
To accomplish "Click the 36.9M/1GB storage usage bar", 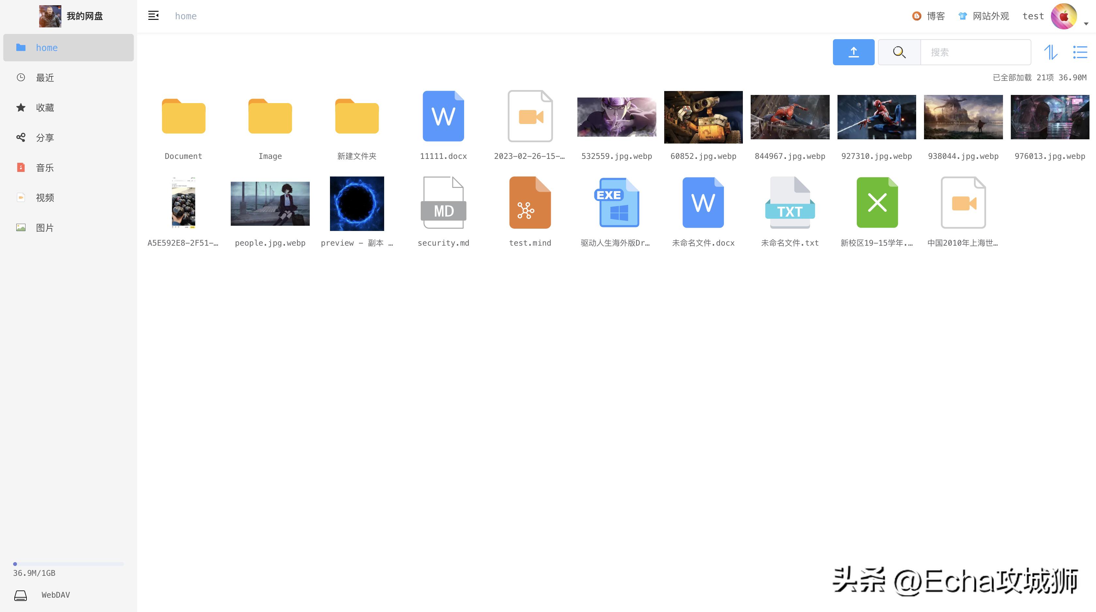I will (68, 563).
